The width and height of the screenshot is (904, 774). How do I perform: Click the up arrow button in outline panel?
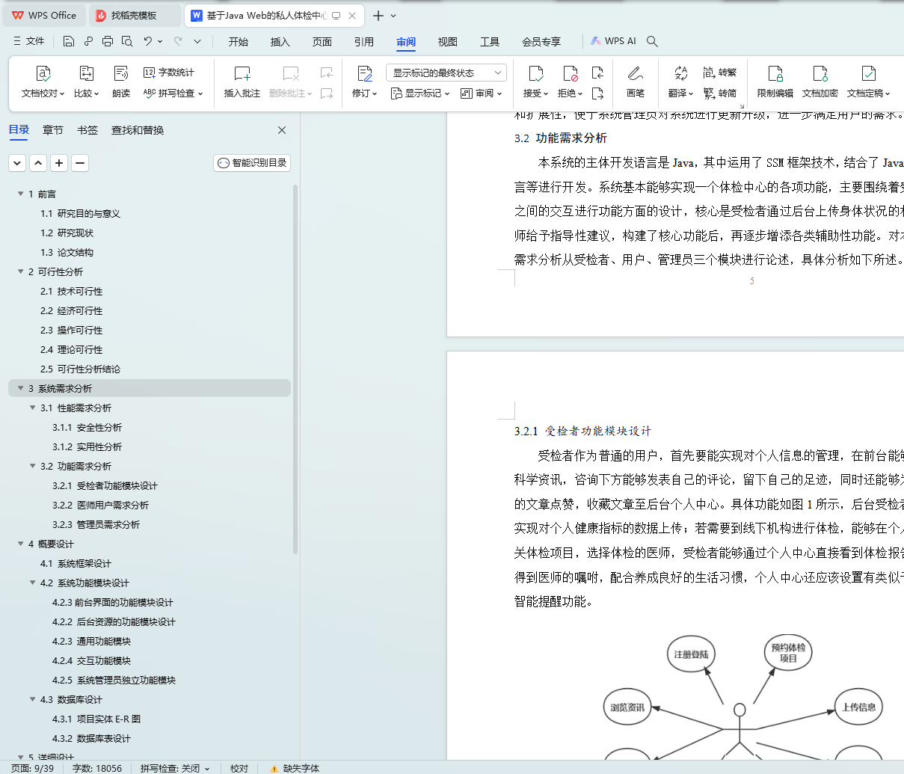point(38,162)
